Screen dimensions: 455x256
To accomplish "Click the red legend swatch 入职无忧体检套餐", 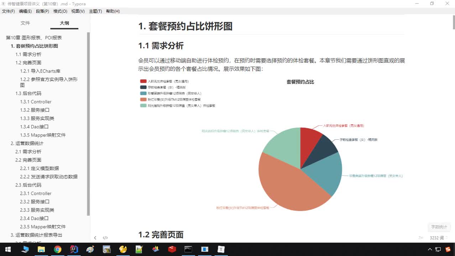I will 143,81.
